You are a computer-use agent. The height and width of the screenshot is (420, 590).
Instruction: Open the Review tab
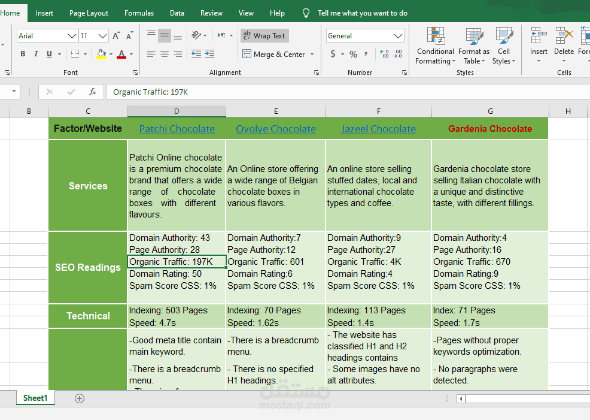point(211,13)
